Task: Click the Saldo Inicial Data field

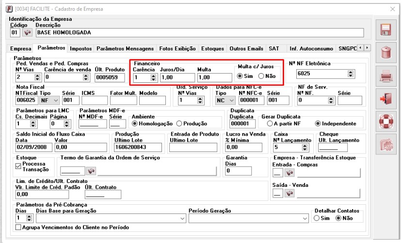Action: click(33, 147)
